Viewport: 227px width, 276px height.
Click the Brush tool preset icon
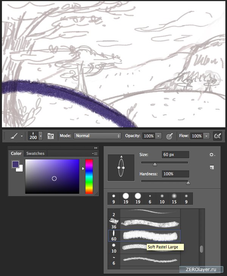[x=14, y=136]
